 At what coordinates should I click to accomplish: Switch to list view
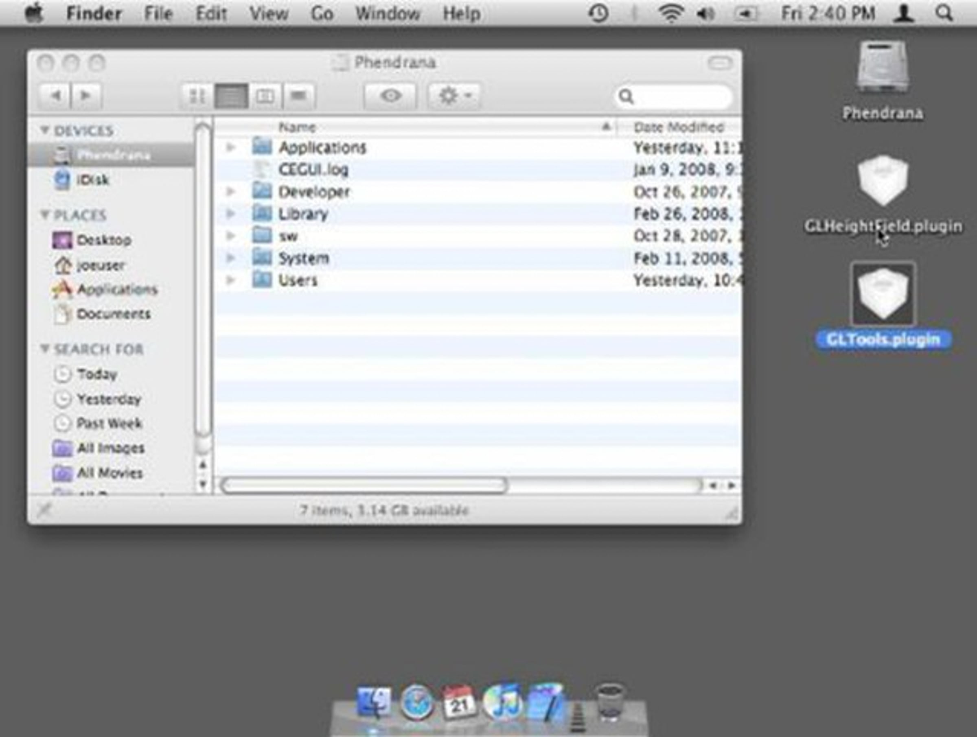(231, 96)
